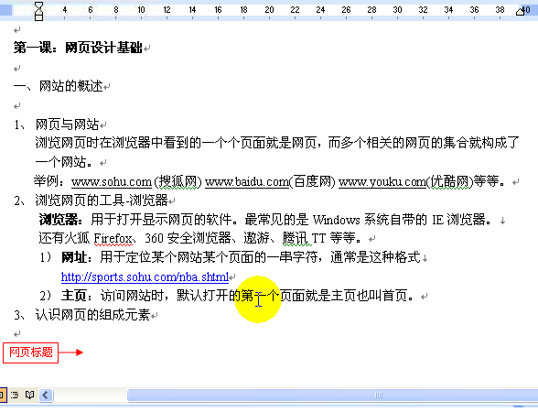Viewport: 538px width, 412px height.
Task: Click the bold word 浏览器：
Action: [x=60, y=220]
